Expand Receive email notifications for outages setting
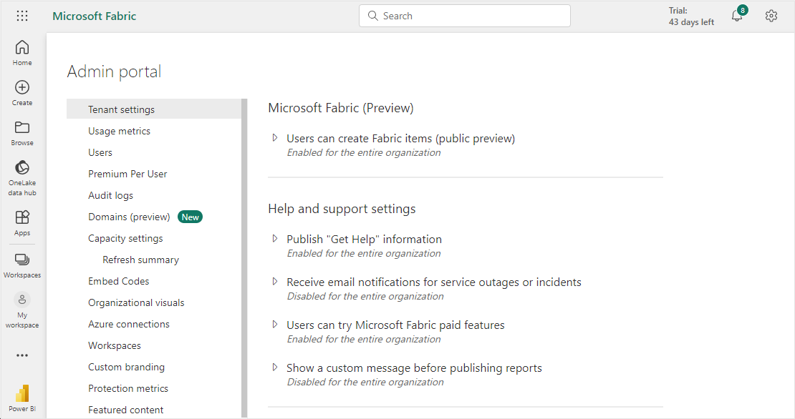795x419 pixels. [x=275, y=282]
